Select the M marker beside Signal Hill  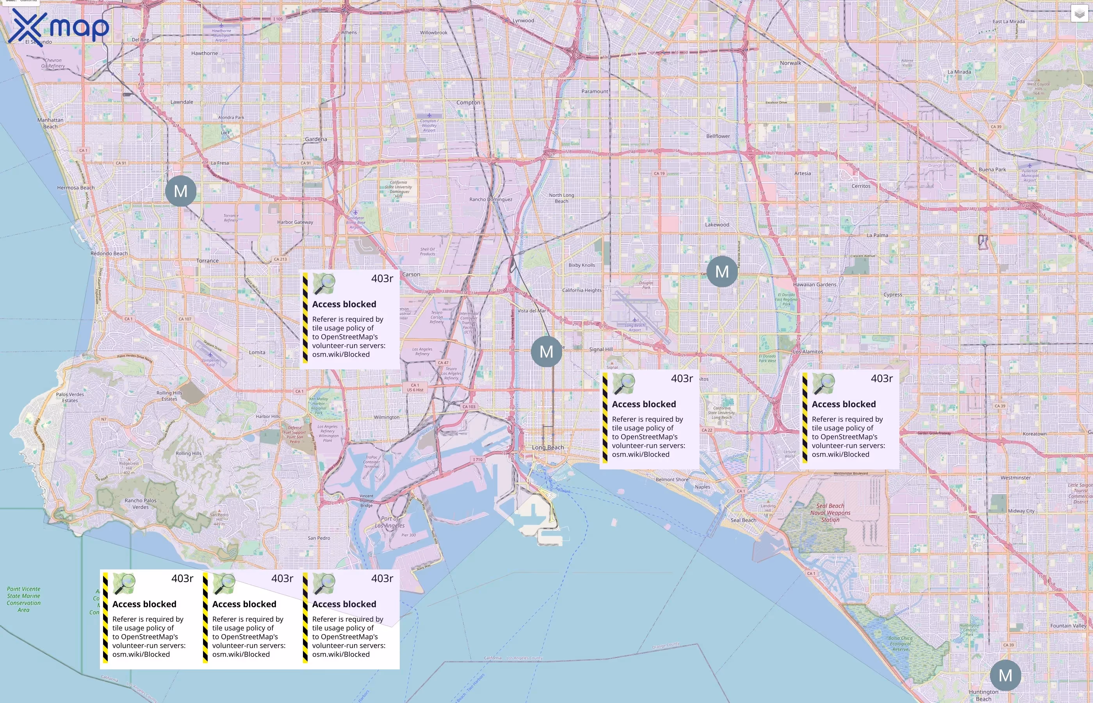tap(546, 351)
